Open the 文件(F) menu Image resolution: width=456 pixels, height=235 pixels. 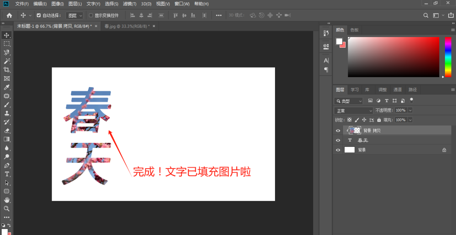coord(22,4)
